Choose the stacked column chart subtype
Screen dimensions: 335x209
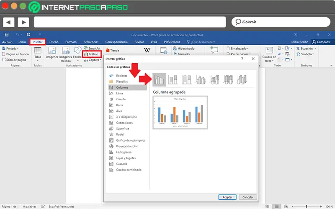[x=173, y=80]
